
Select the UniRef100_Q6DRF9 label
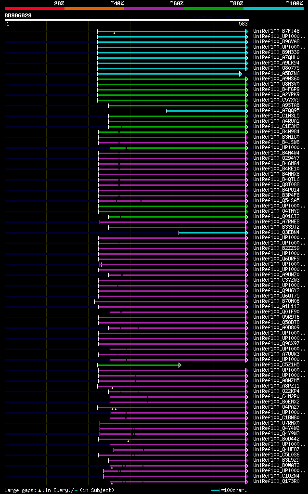coord(277,259)
